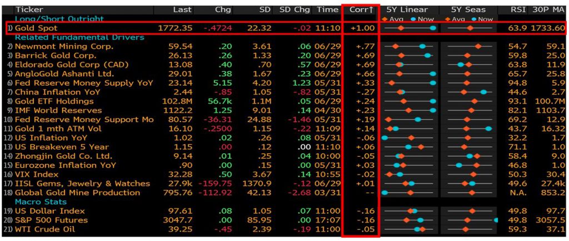
Task: Sort by the Last column header
Action: pos(182,10)
